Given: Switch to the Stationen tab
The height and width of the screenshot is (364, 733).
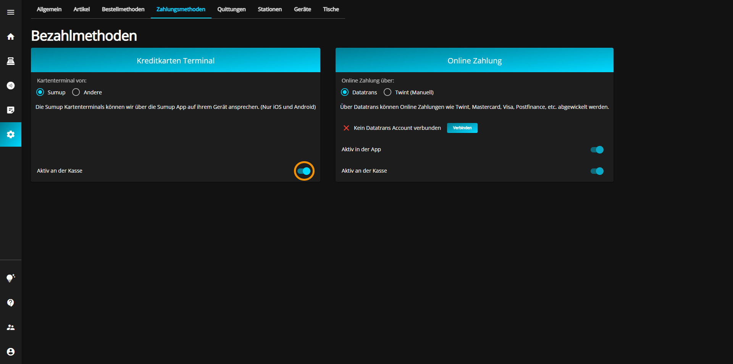Looking at the screenshot, I should (270, 9).
